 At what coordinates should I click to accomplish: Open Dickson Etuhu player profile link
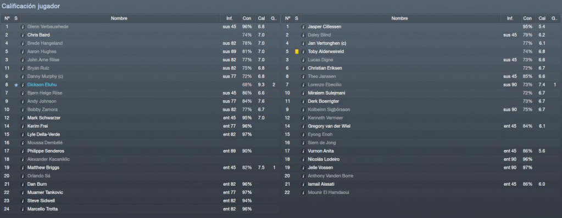(42, 85)
